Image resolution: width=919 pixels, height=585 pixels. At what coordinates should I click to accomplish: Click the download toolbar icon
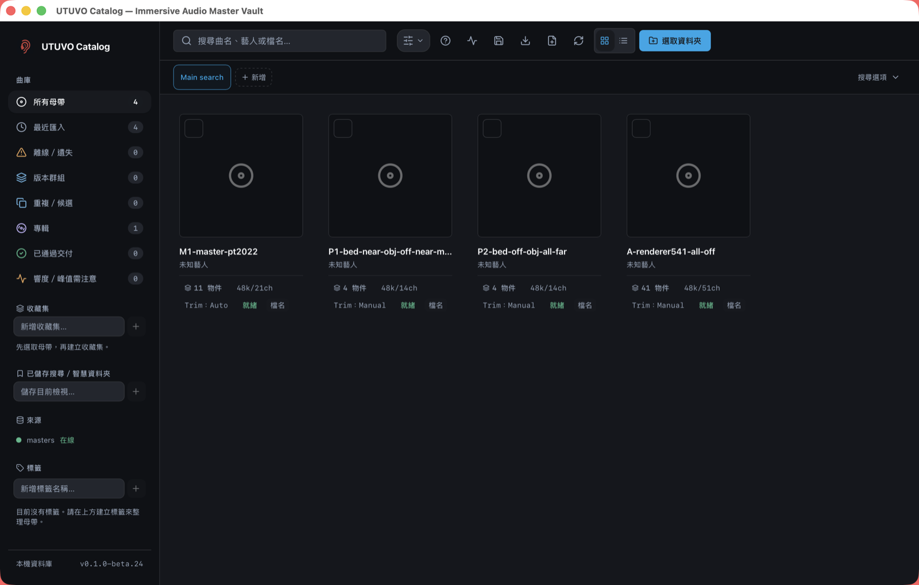point(525,41)
